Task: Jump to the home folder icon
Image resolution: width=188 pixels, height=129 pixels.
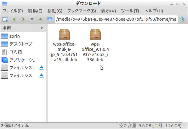Action: (x=50, y=19)
